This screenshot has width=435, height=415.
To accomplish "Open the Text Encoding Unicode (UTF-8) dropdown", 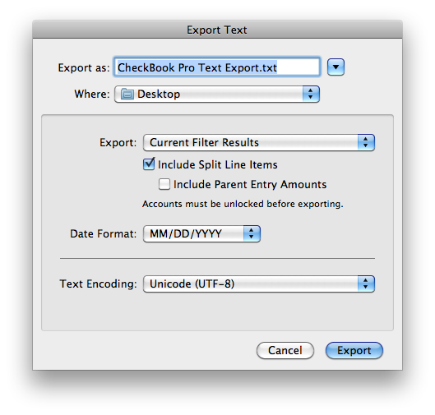I will [x=259, y=284].
